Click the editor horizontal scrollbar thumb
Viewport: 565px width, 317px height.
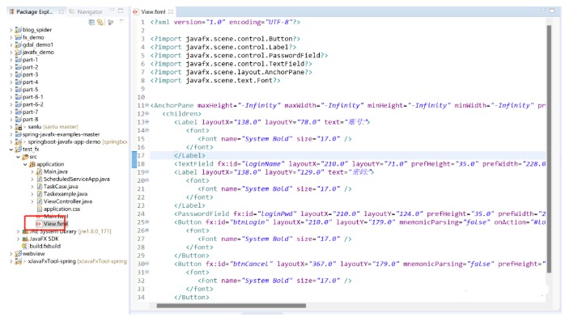(x=231, y=306)
